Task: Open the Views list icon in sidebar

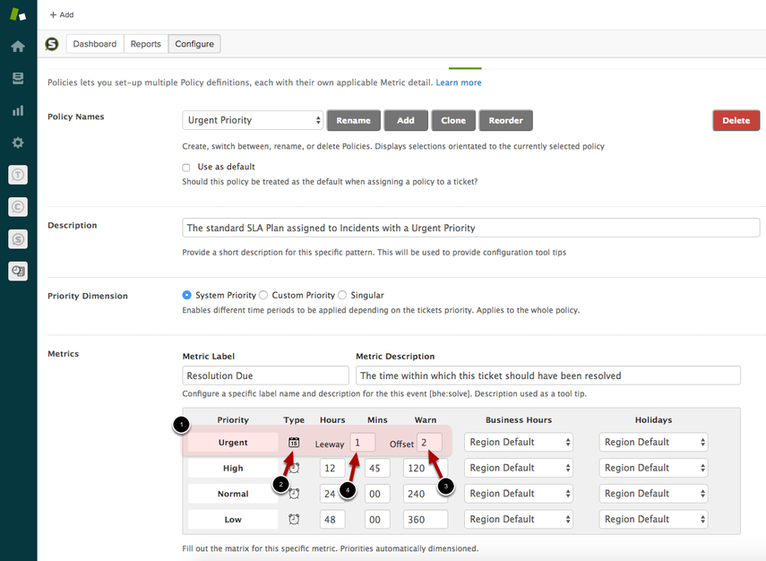Action: 18,78
